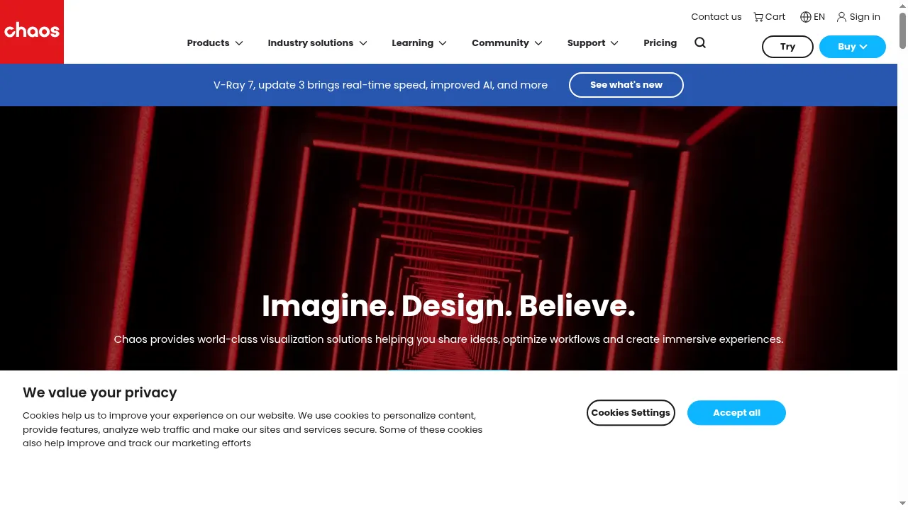
Task: Click the globe language icon
Action: point(805,17)
